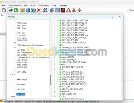The image size is (134, 103).
Task: Open the Communication menu
Action: (x=14, y=5)
